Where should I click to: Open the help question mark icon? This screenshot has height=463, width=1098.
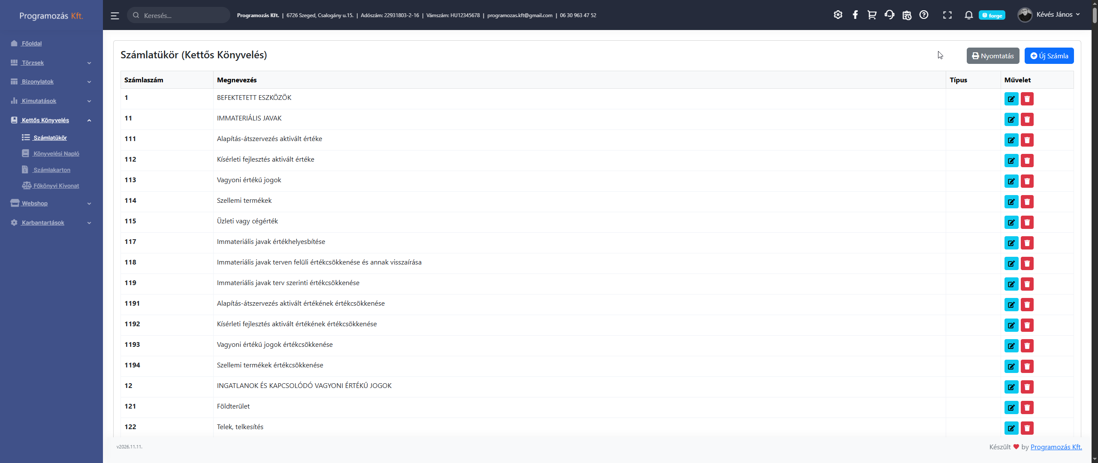coord(924,15)
